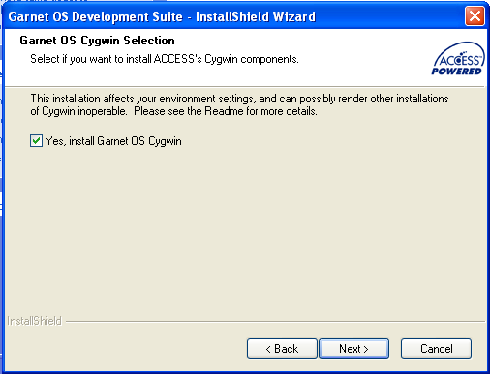This screenshot has height=374, width=490.
Task: Cancel the Garnet OS installation
Action: 436,348
